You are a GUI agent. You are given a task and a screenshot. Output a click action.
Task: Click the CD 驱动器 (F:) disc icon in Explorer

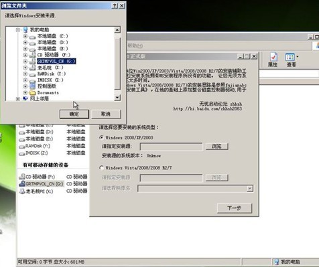pyautogui.click(x=22, y=177)
